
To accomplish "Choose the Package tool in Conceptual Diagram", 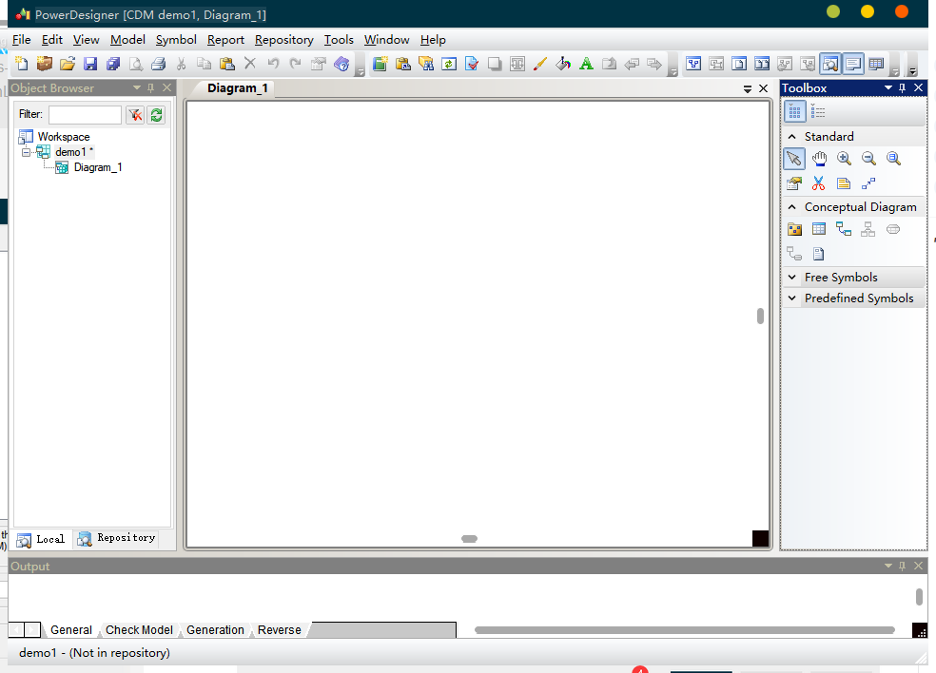I will [x=794, y=229].
